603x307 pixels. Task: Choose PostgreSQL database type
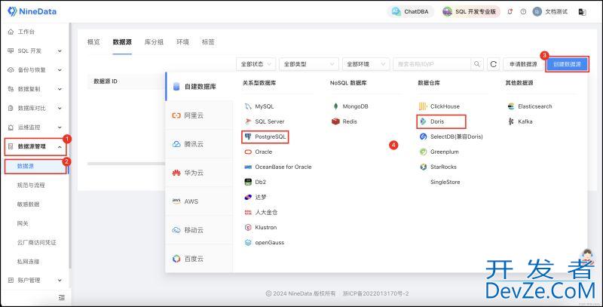[265, 137]
